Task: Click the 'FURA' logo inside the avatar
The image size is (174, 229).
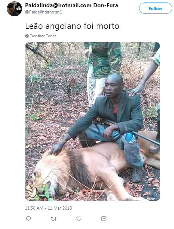Action: 19,9
